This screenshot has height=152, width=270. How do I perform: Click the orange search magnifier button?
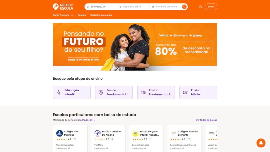click(x=184, y=7)
